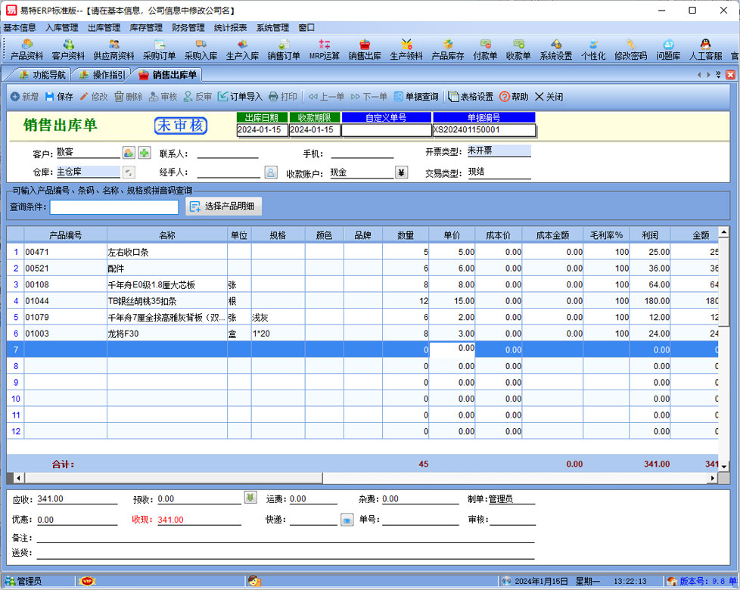
Task: Open the 开票类型 field showing 未开票
Action: coord(498,151)
